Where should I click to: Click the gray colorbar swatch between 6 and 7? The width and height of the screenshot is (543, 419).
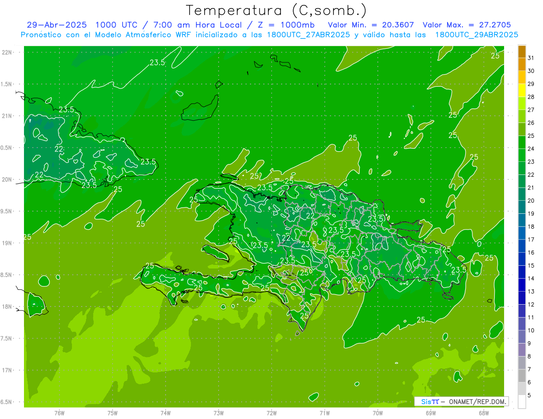coord(522,376)
